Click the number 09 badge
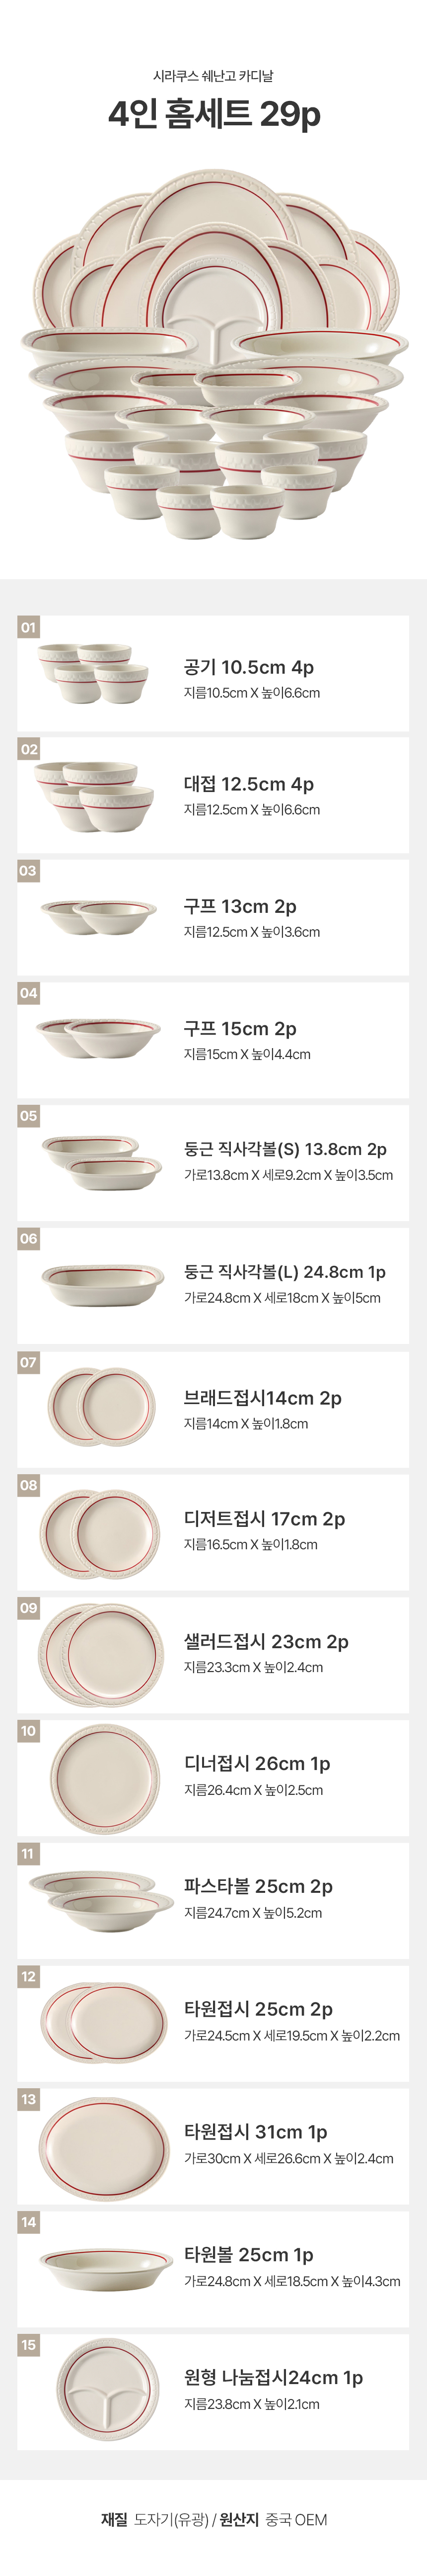The width and height of the screenshot is (427, 2576). [28, 1607]
